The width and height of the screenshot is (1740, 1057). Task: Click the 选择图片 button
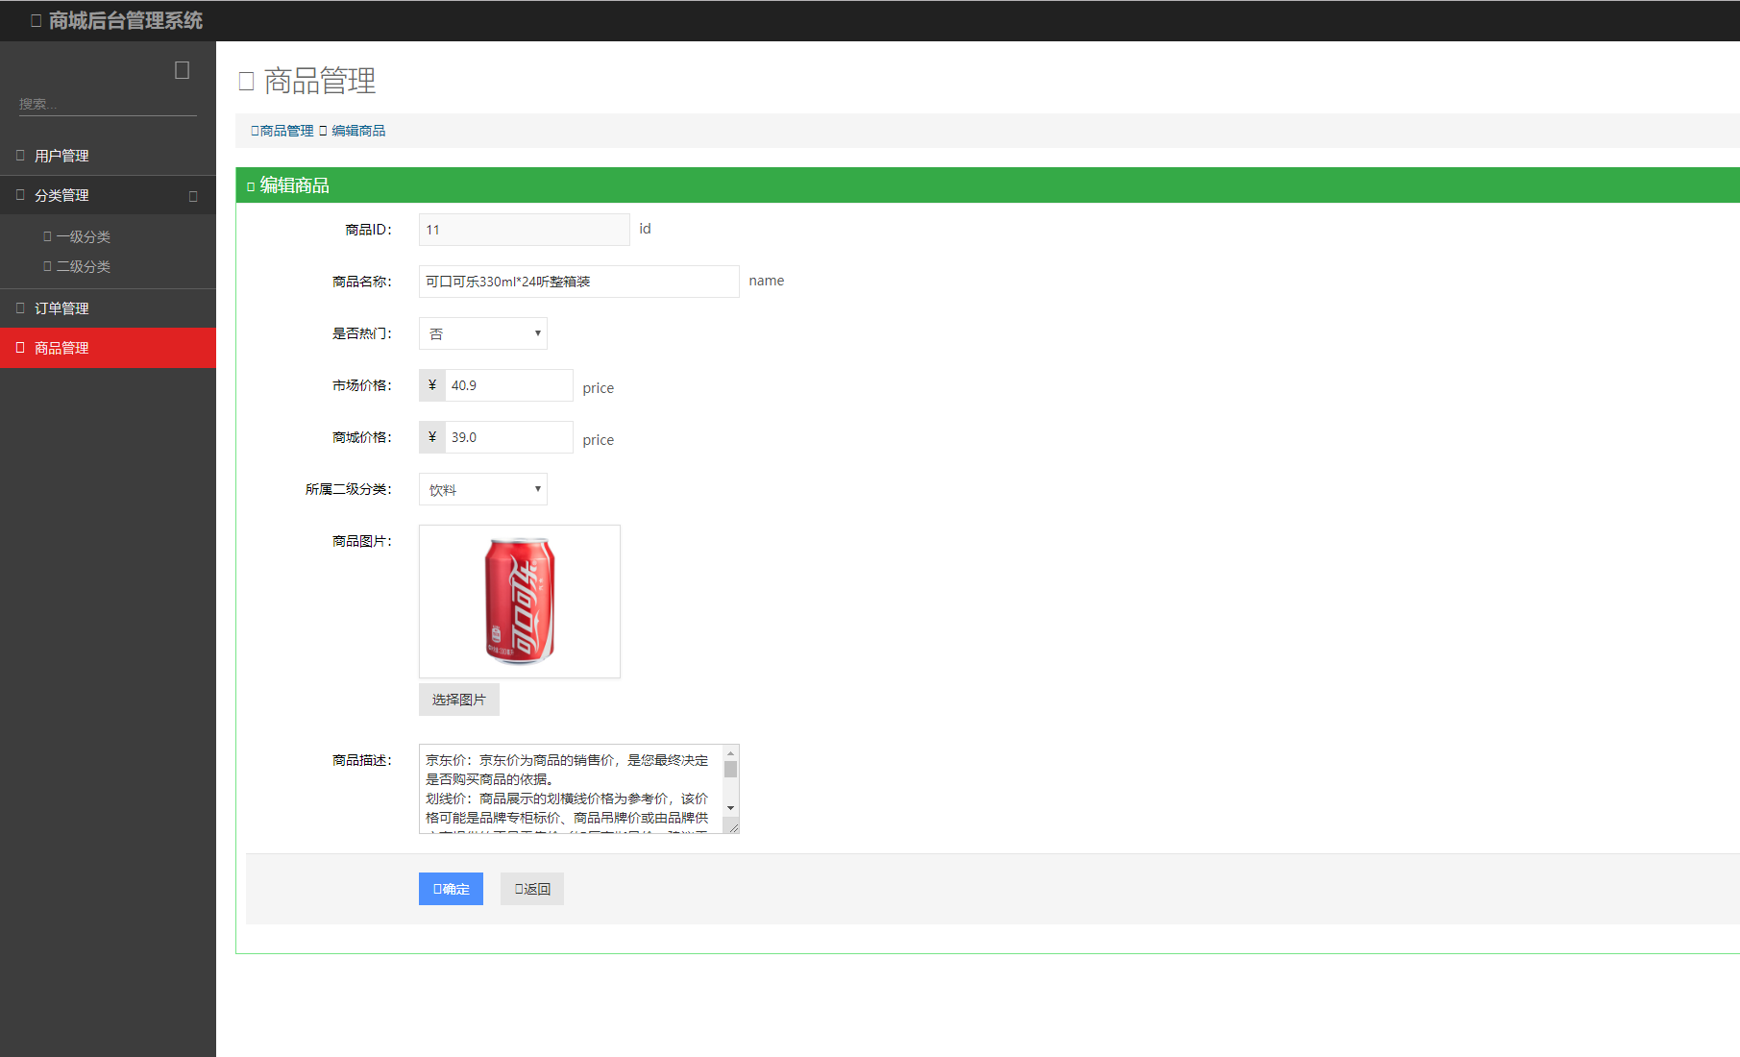tap(458, 700)
